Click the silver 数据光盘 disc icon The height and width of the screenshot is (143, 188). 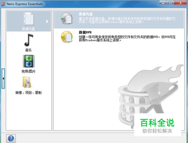pyautogui.click(x=67, y=19)
